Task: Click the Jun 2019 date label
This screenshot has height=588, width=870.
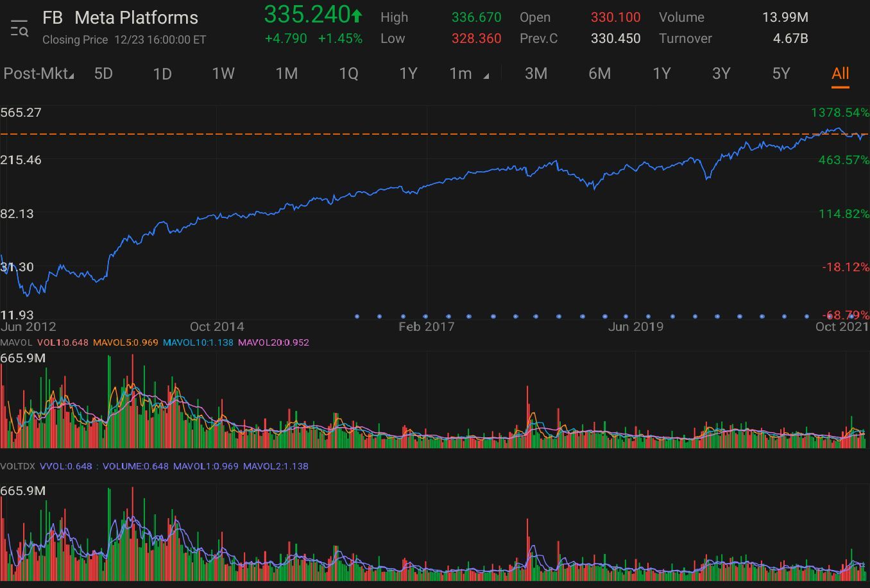Action: (x=636, y=326)
